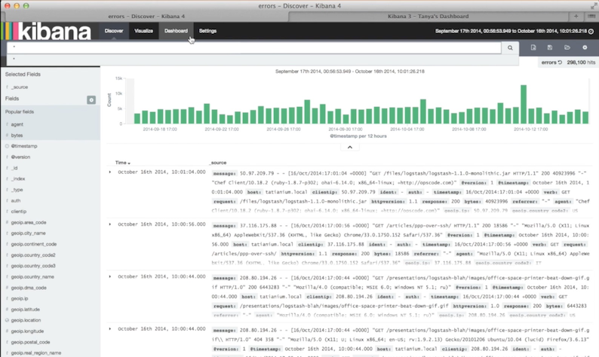Select the _id field
This screenshot has height=357, width=599.
pyautogui.click(x=14, y=168)
